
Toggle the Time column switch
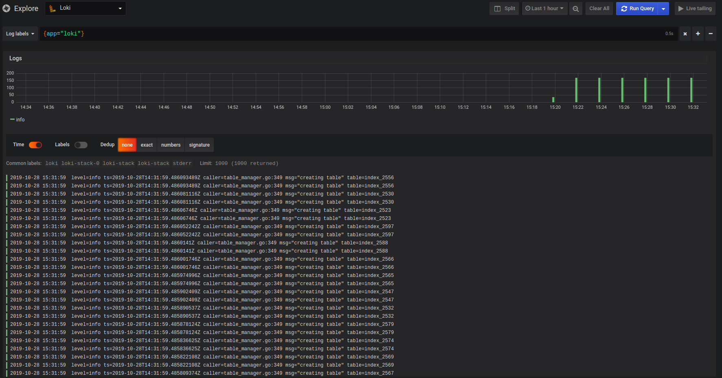(x=35, y=145)
